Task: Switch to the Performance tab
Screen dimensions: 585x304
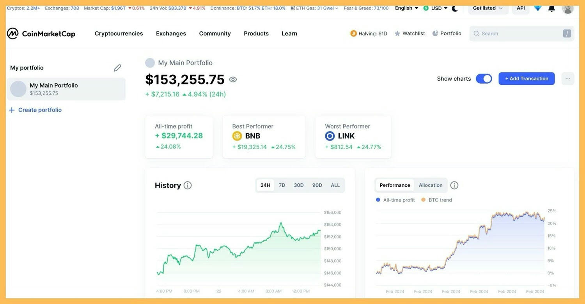Action: pos(395,185)
